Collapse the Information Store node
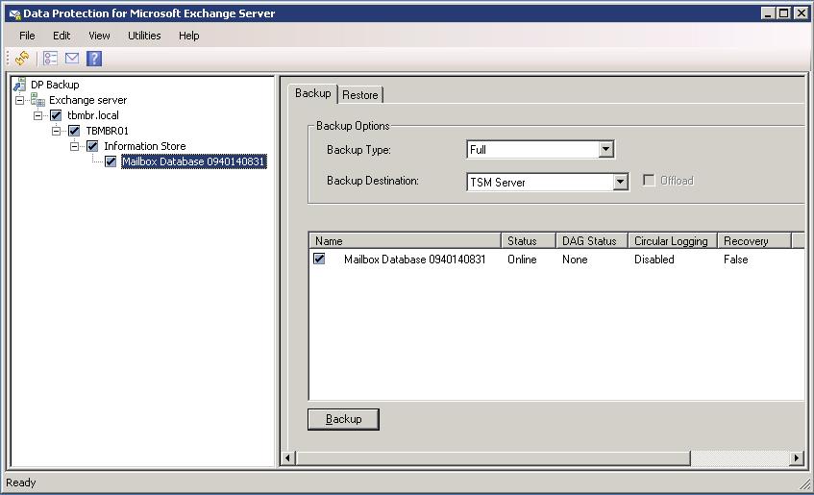Image resolution: width=814 pixels, height=495 pixels. coord(74,146)
